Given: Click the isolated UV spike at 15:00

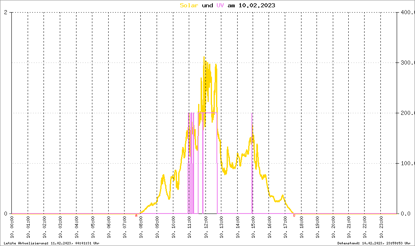Looking at the screenshot, I should (x=252, y=163).
